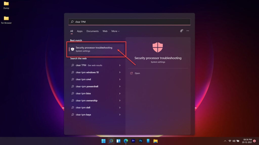This screenshot has height=145, width=259.
Task: Open battery icon in system tray
Action: [238, 141]
